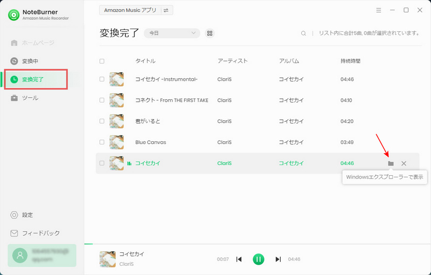Viewport: 431px width, 275px height.
Task: Sort by 持続時間 column header
Action: pos(351,61)
